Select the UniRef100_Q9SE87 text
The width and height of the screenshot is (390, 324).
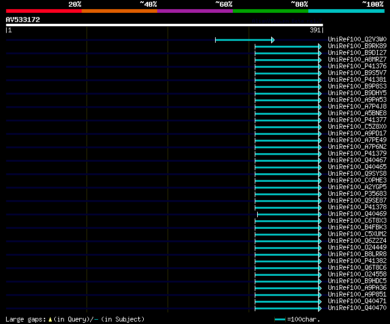tap(357, 201)
